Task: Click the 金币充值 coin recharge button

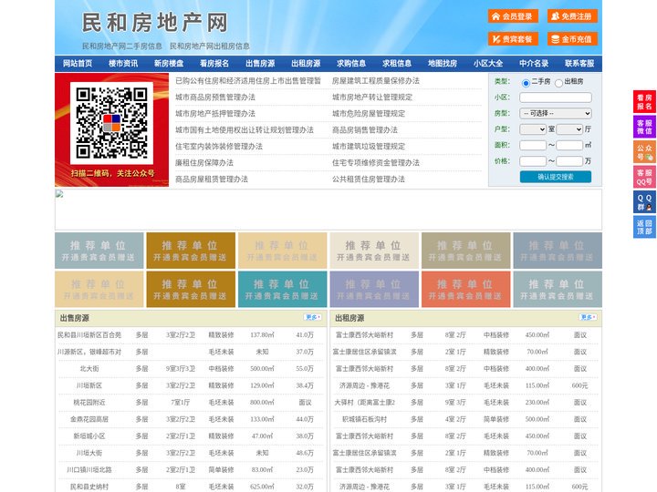Action: (x=572, y=39)
